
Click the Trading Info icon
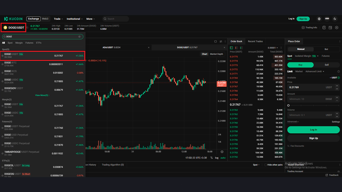(x=303, y=28)
